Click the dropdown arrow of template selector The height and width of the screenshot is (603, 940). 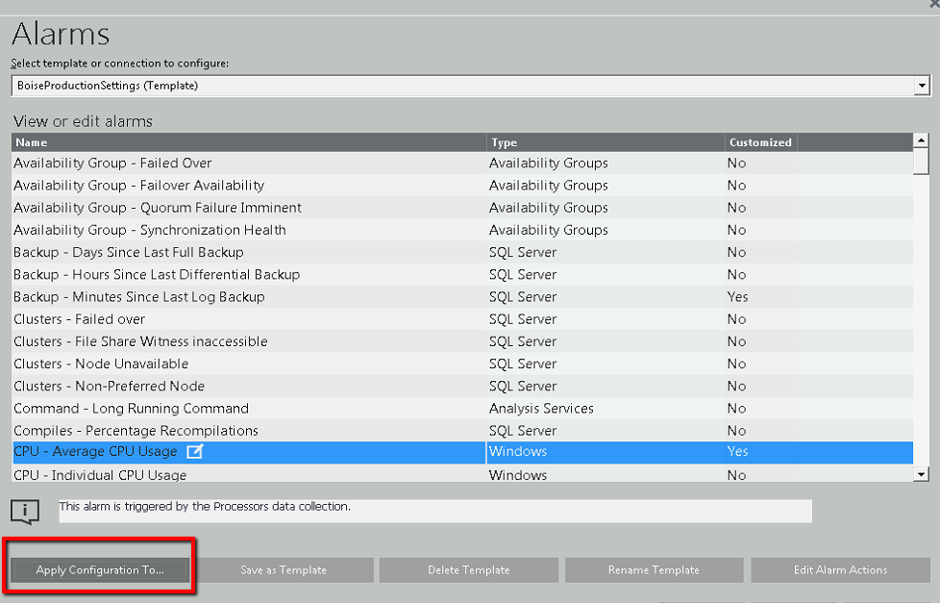pos(923,86)
